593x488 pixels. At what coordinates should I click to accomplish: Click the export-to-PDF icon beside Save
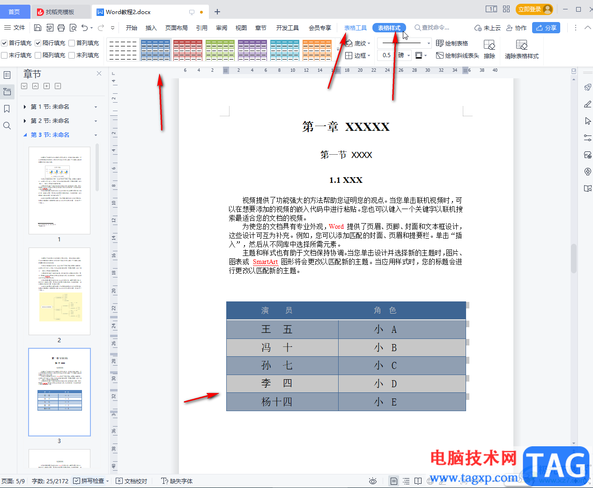pos(49,28)
